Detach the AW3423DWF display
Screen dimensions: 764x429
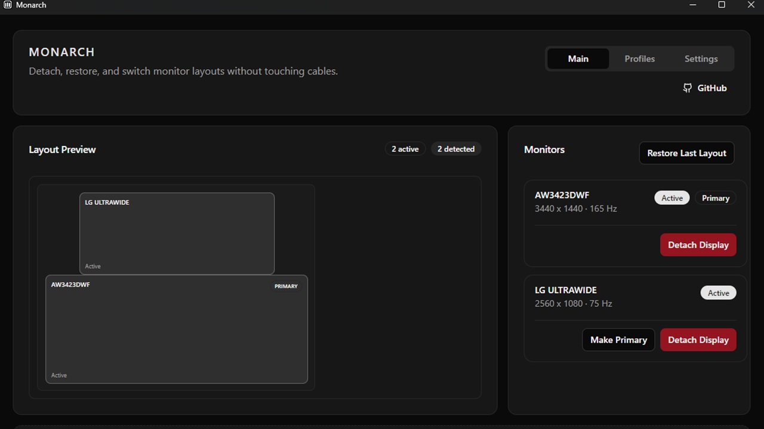(698, 245)
